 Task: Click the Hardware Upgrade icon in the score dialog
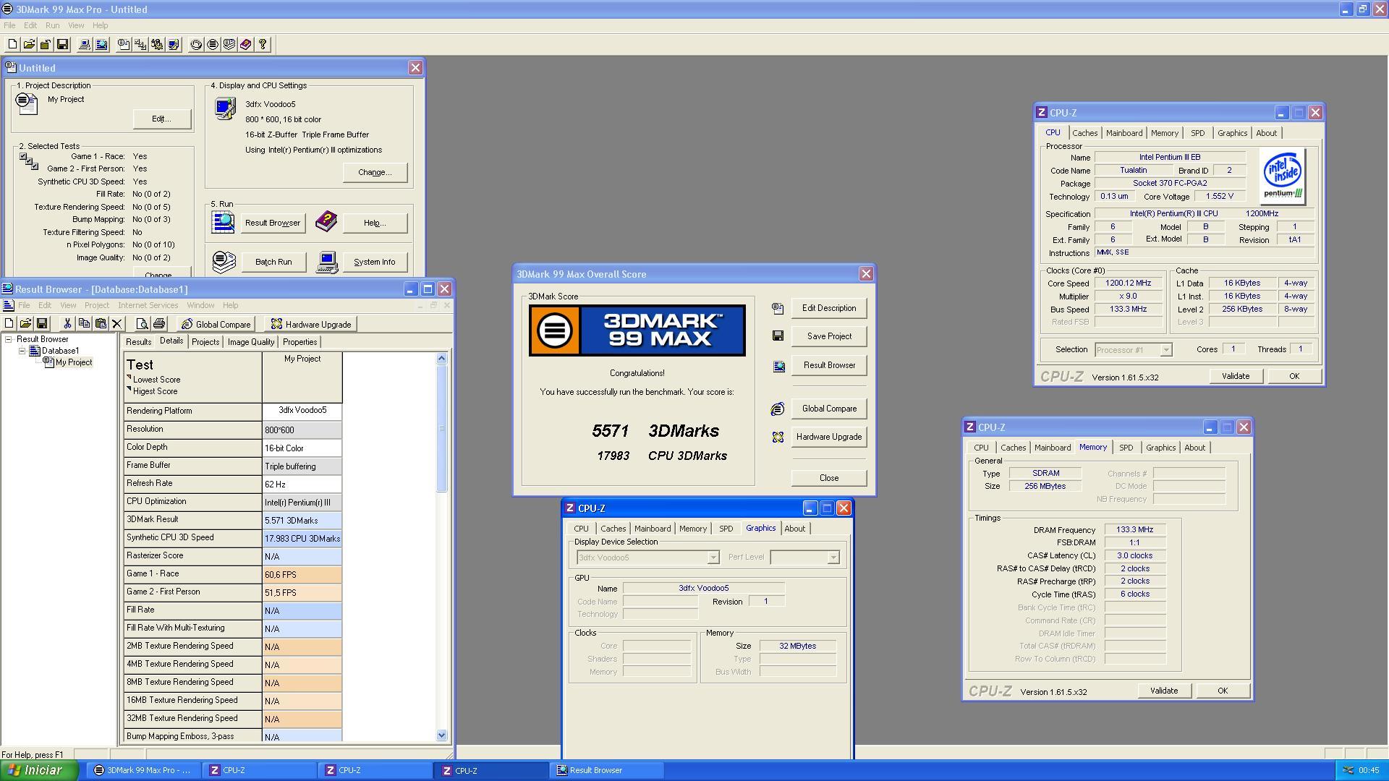tap(778, 438)
